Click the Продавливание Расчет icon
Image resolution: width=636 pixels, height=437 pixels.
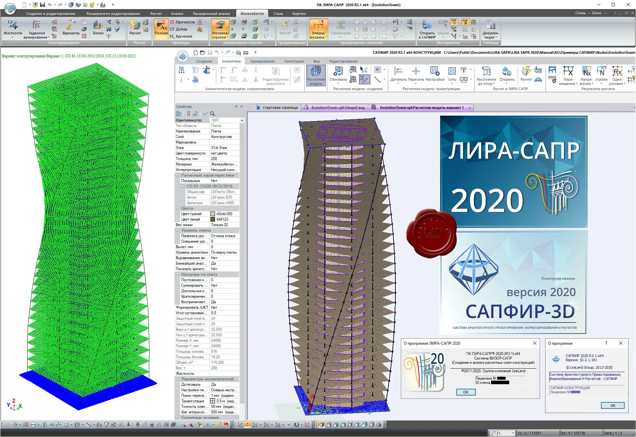pos(285,25)
